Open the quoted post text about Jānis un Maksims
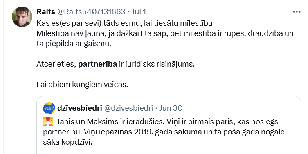Image resolution: width=308 pixels, height=154 pixels. click(x=164, y=132)
